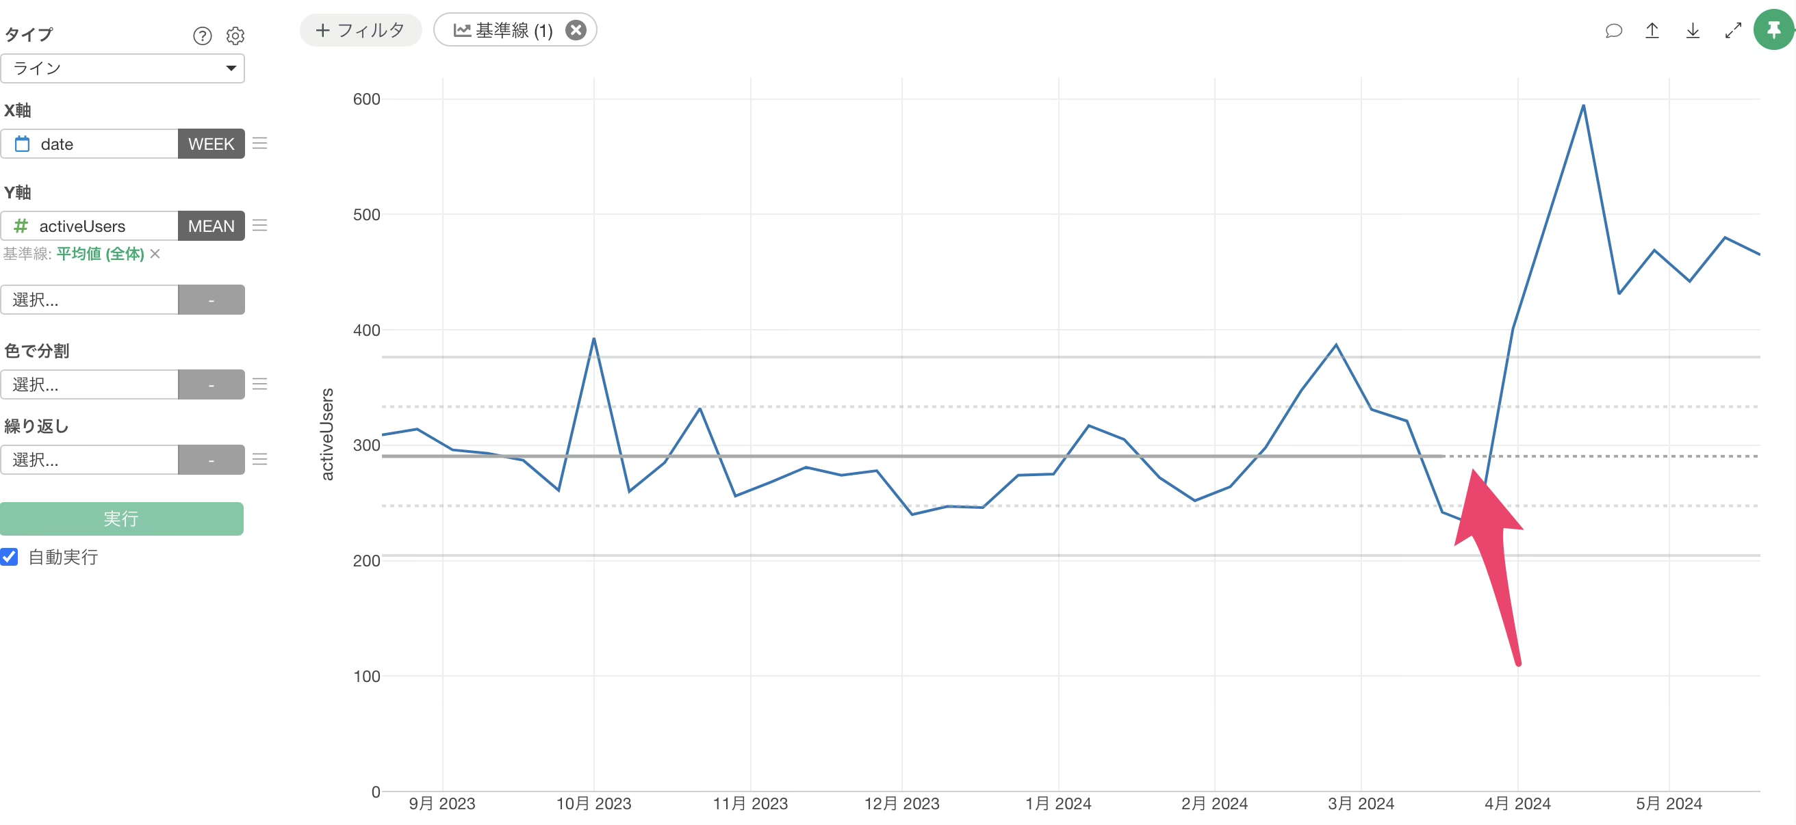Click the comment speech bubble icon

[1613, 31]
